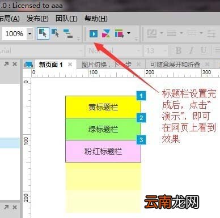The width and height of the screenshot is (220, 218).
Task: Expand the zoom level dropdown arrow
Action: pos(29,34)
